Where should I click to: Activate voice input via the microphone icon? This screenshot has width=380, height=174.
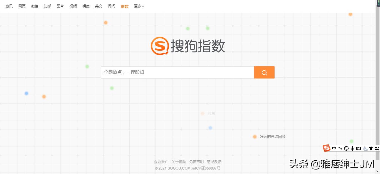[352, 148]
